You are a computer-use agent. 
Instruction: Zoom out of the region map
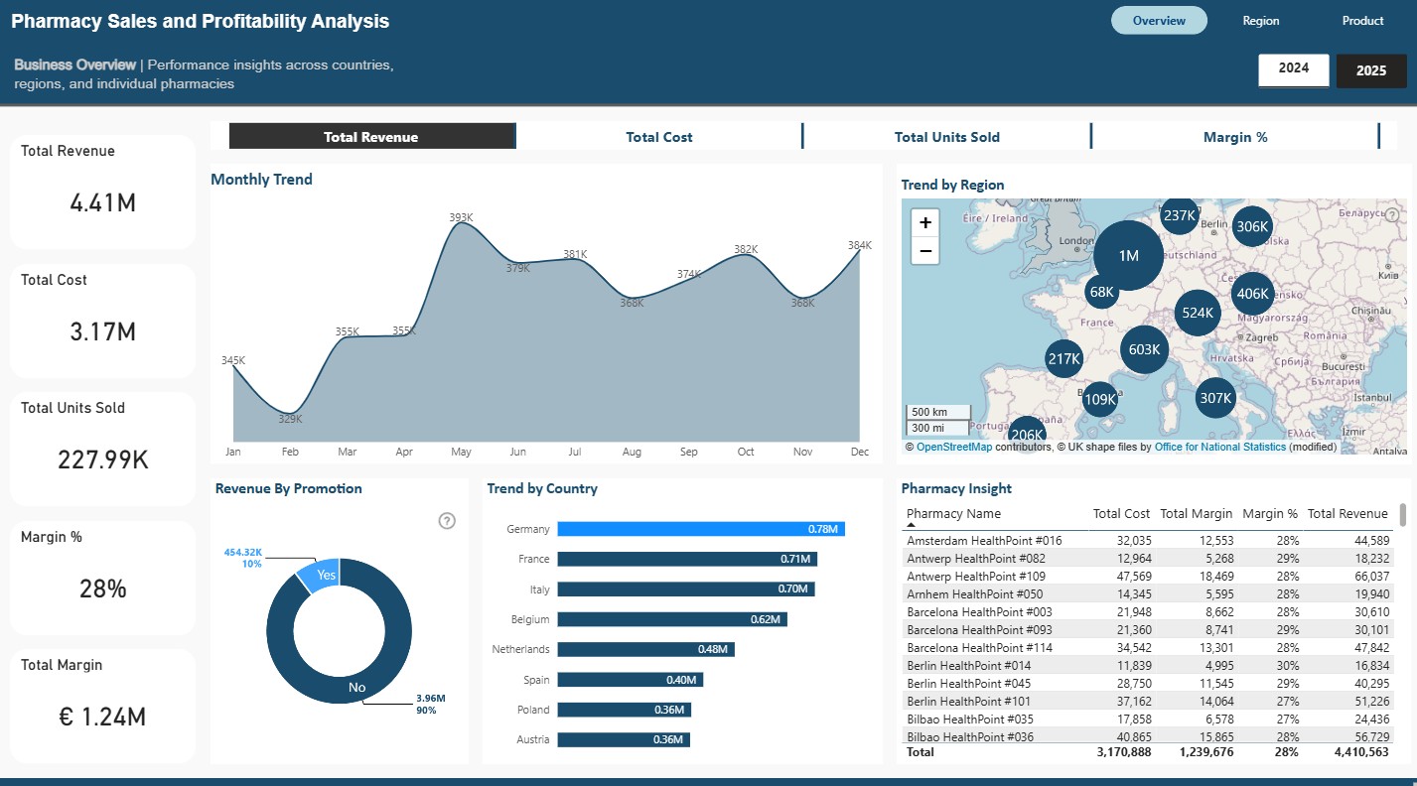(x=923, y=250)
